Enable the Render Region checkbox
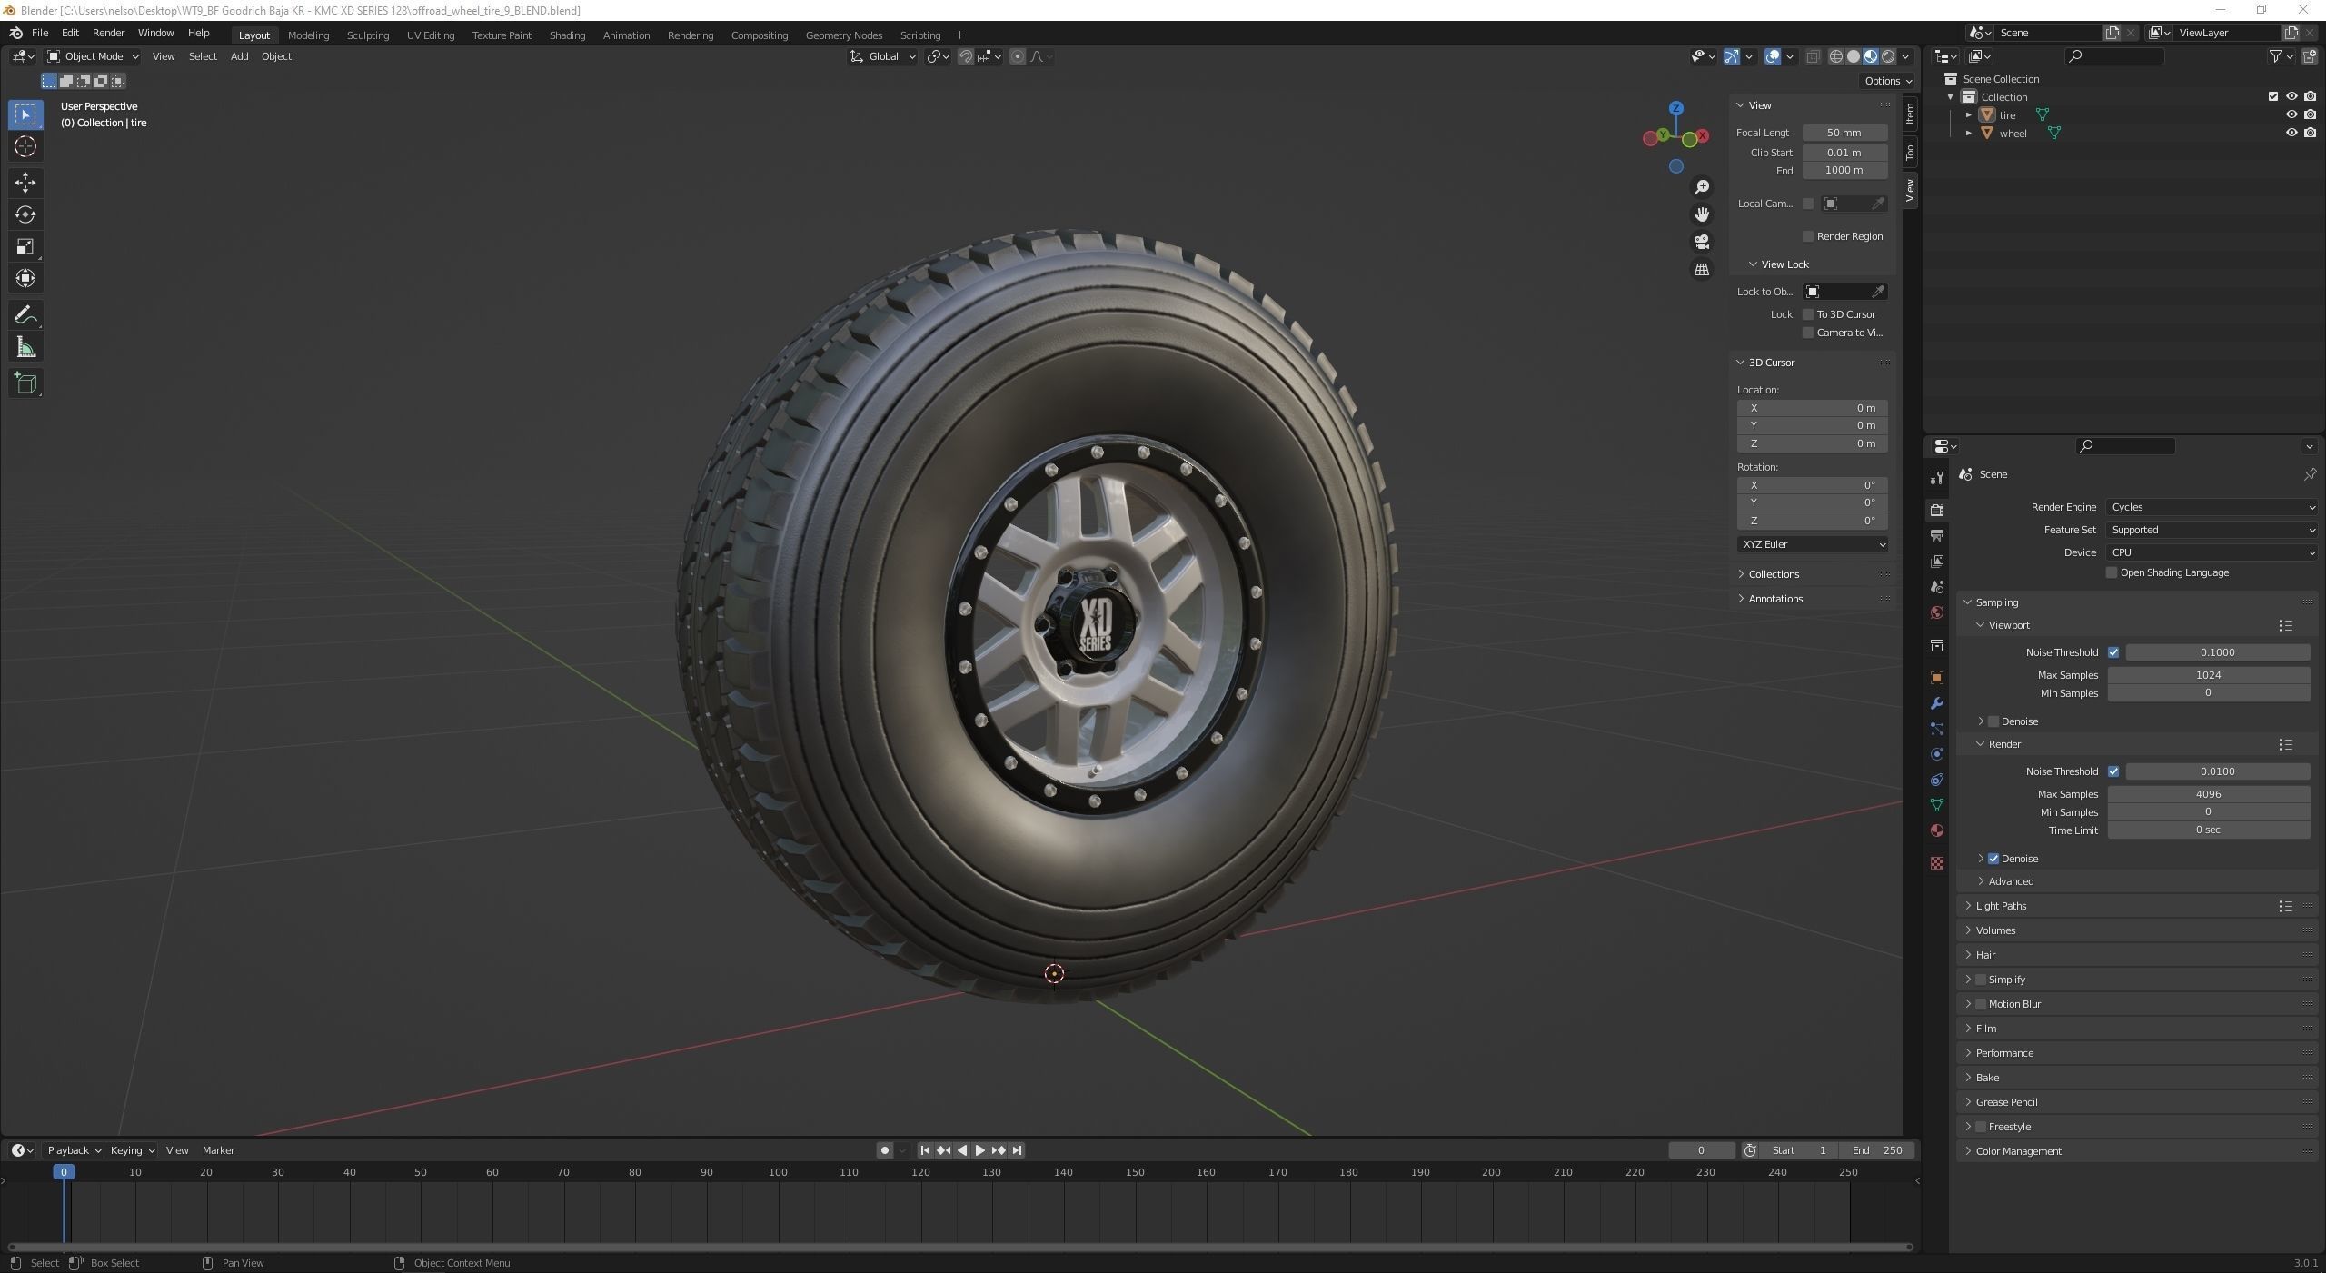 coord(1808,236)
